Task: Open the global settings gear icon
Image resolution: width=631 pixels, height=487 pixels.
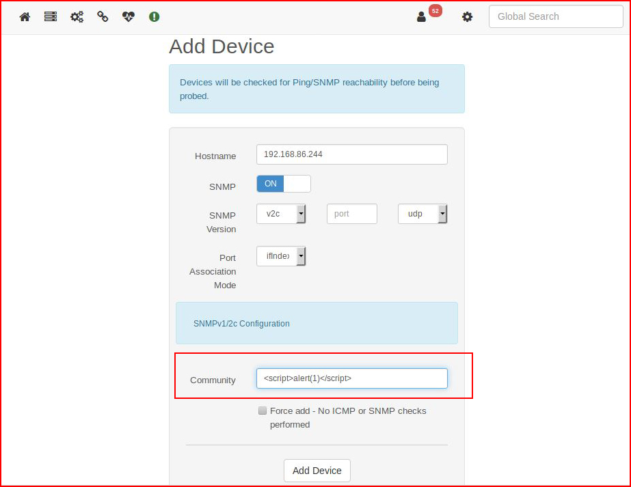Action: click(467, 17)
